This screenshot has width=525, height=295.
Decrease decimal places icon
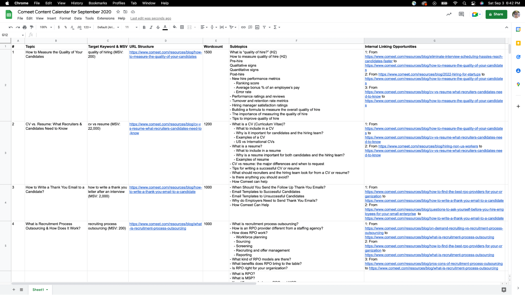pyautogui.click(x=72, y=27)
